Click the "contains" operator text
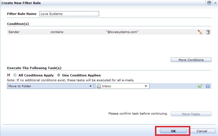Image resolution: width=218 pixels, height=136 pixels. (x=57, y=32)
